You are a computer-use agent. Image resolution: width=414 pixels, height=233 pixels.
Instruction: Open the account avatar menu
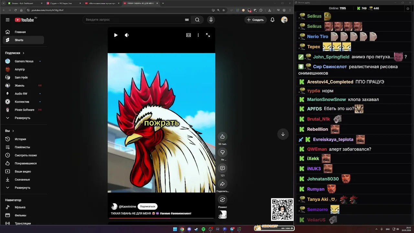coord(284,20)
